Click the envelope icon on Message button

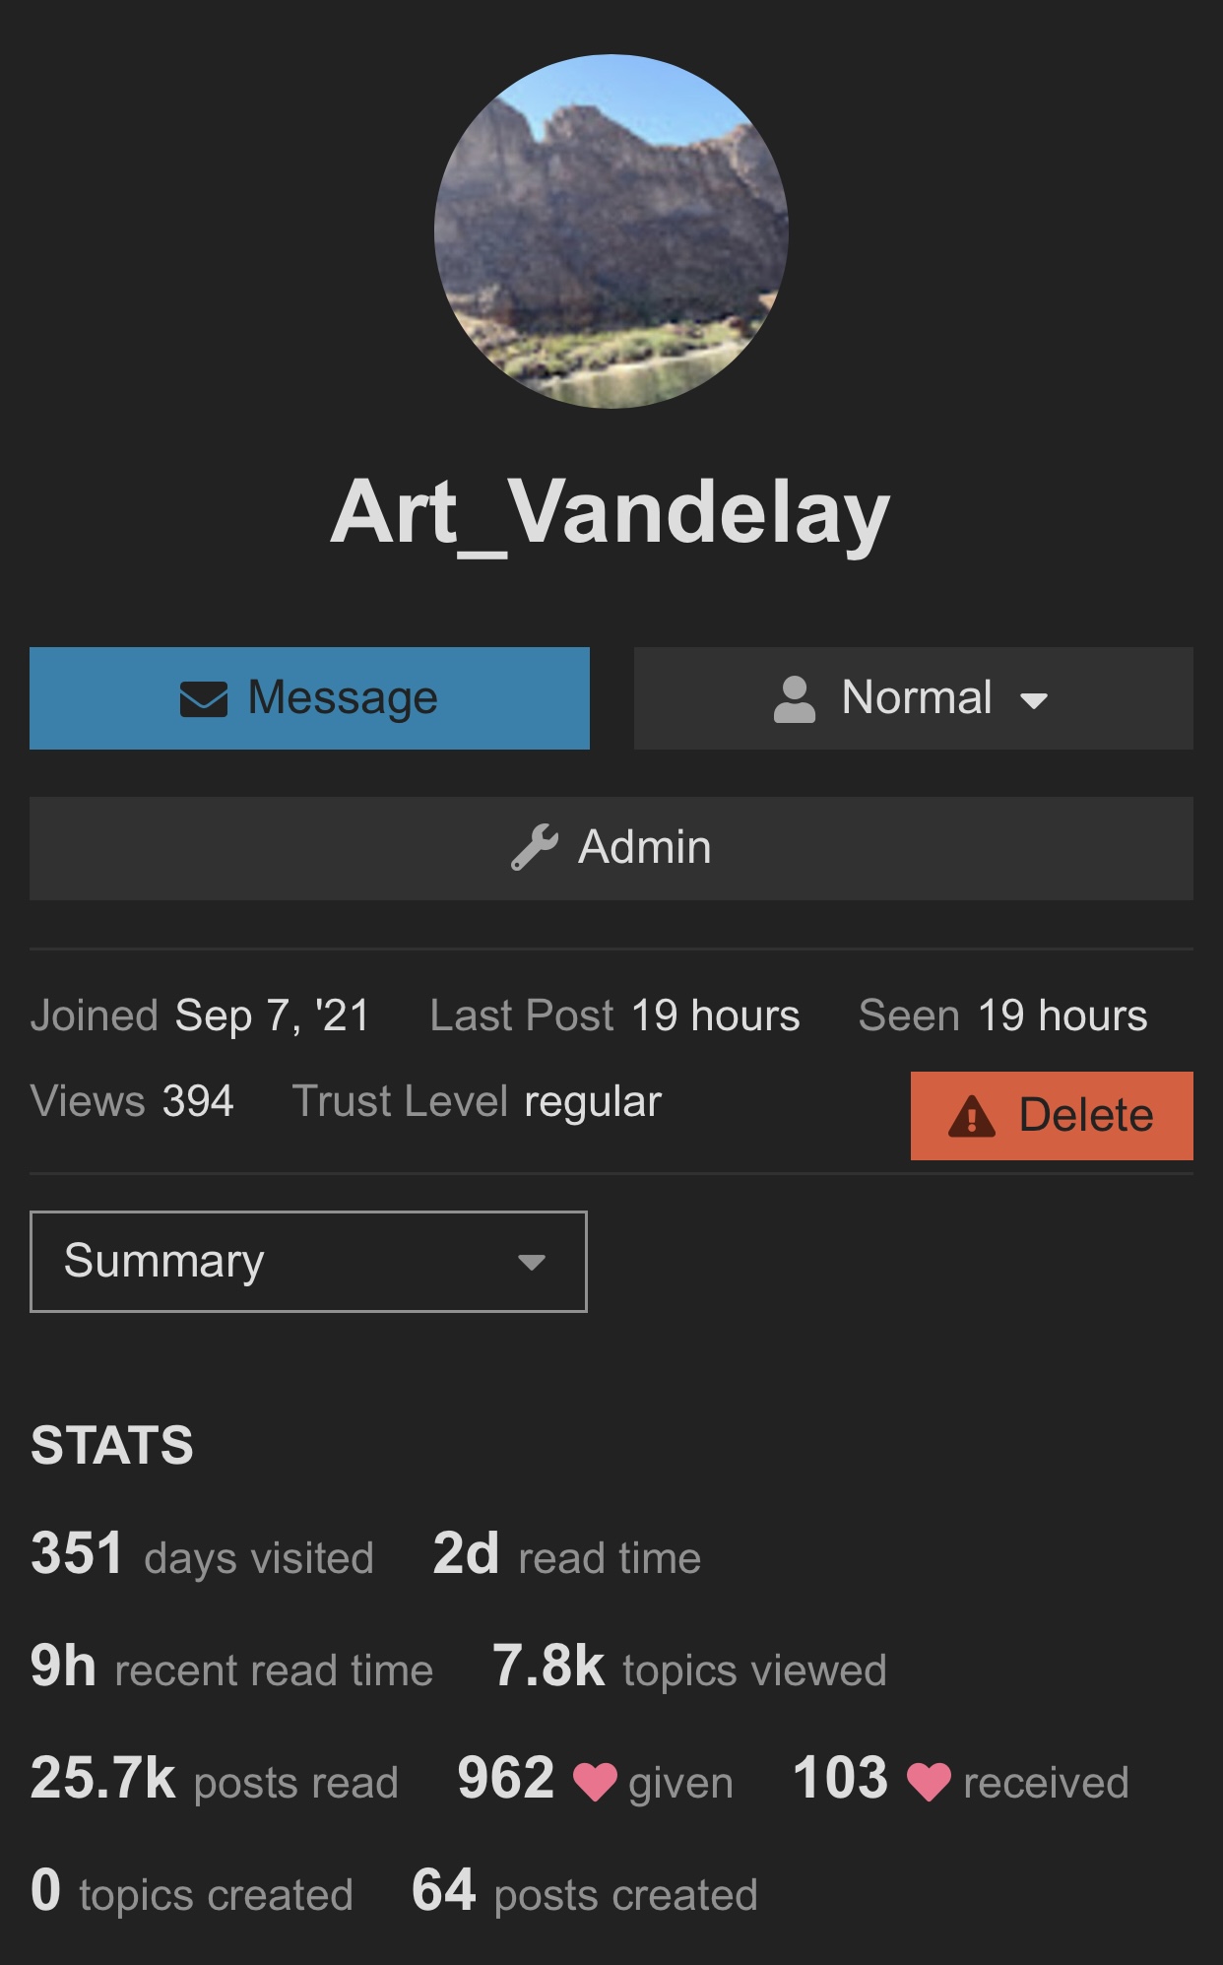204,699
